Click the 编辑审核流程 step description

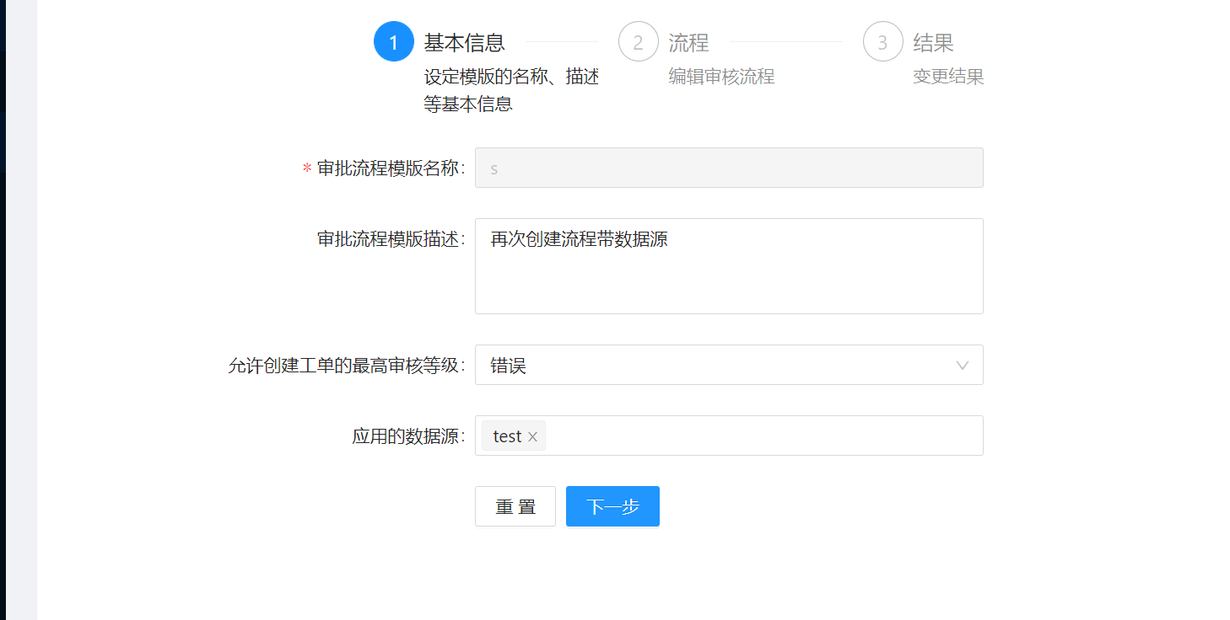[x=721, y=77]
